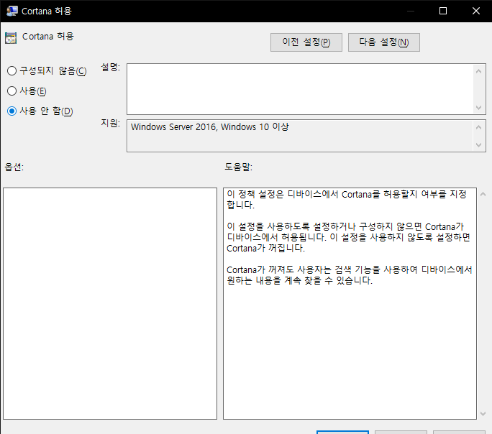Go to 이전 설정(P)
The height and width of the screenshot is (434, 492).
click(306, 42)
